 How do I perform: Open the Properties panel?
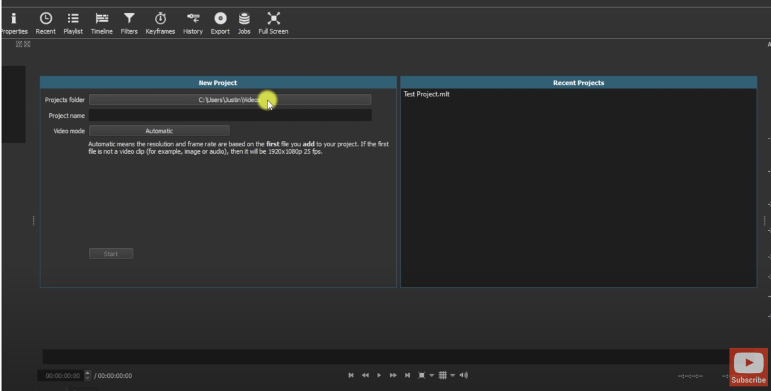pyautogui.click(x=14, y=22)
